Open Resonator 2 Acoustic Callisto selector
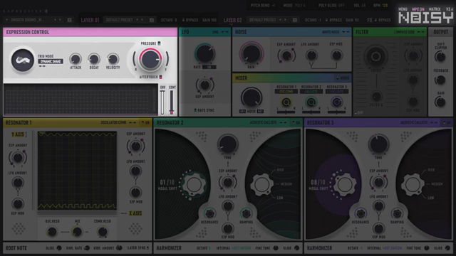The width and height of the screenshot is (456, 256). point(263,123)
